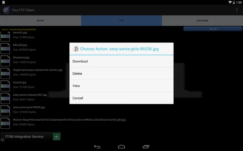Select file name sexy-santa-girls-96536.jpg in list
The width and height of the screenshot is (243, 151).
point(29,107)
